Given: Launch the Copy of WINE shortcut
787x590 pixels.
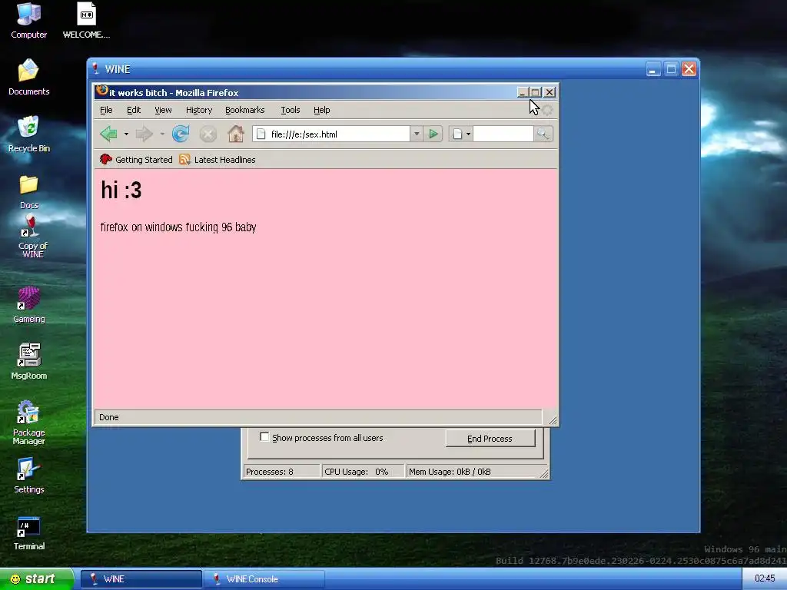Looking at the screenshot, I should tap(32, 236).
